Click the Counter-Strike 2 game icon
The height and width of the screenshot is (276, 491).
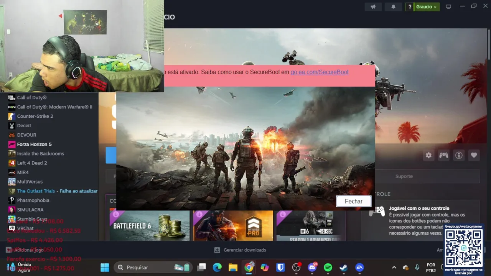12,116
